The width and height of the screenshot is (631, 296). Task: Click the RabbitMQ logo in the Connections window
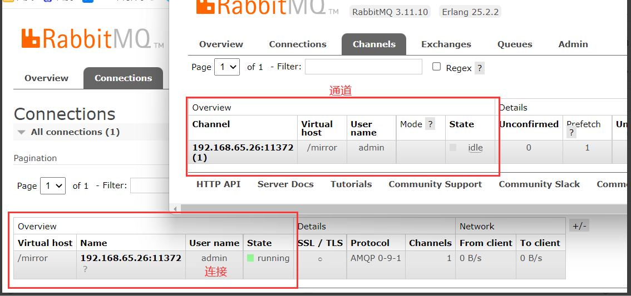tap(92, 39)
